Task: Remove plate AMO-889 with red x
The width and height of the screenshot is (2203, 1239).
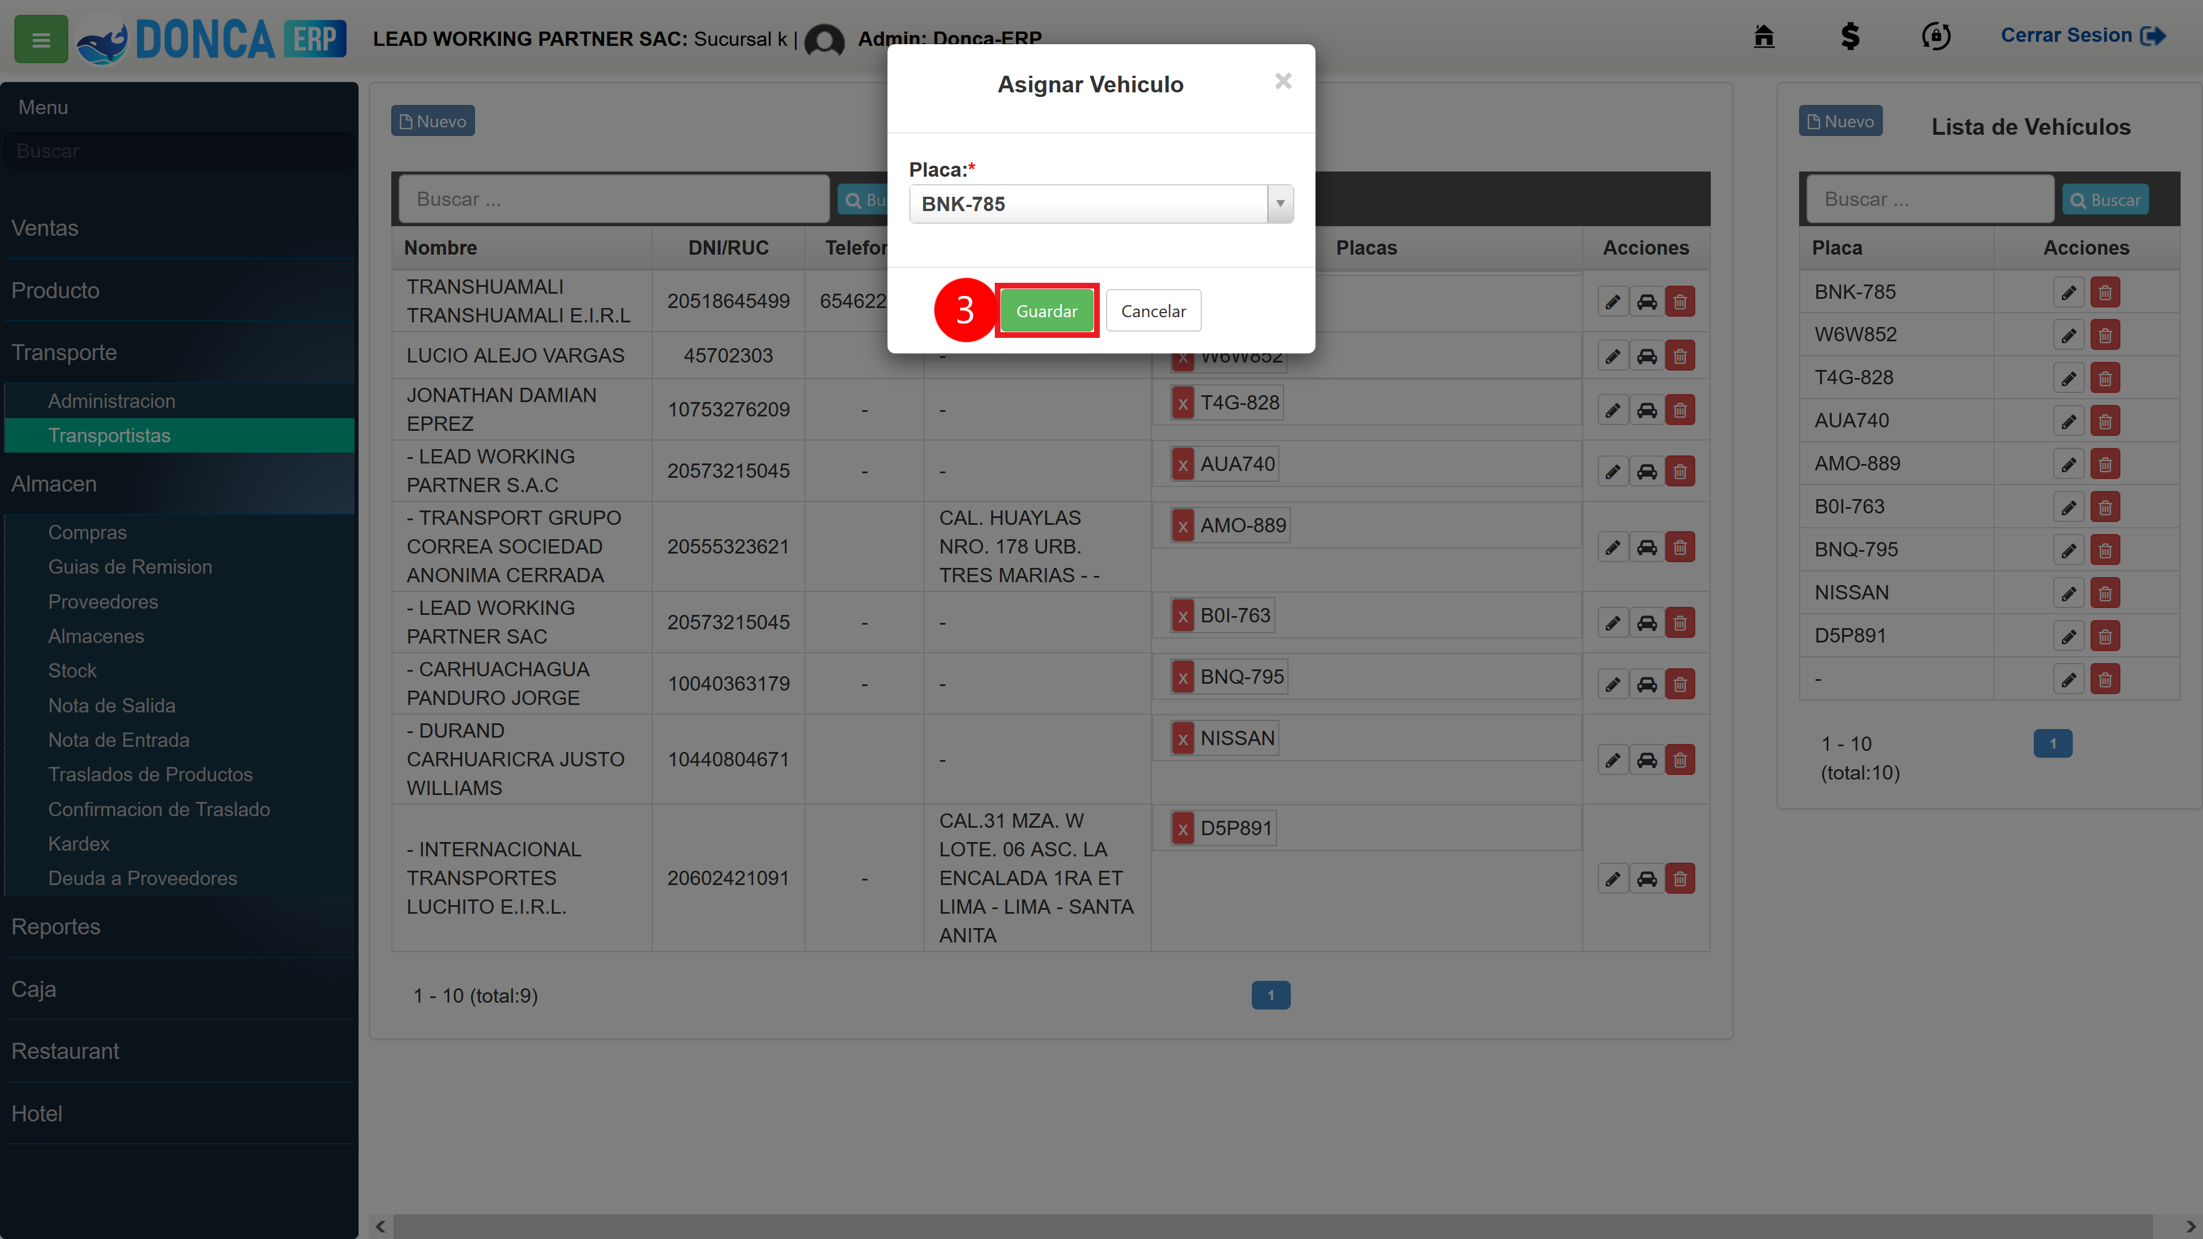Action: (x=1183, y=525)
